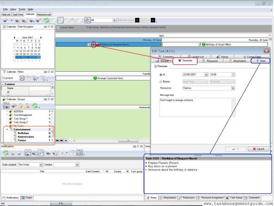Screen dimensions: 274x206
Task: Click the Delete Filter icon in the Calendar - Filters panel
Action: (x=43, y=78)
